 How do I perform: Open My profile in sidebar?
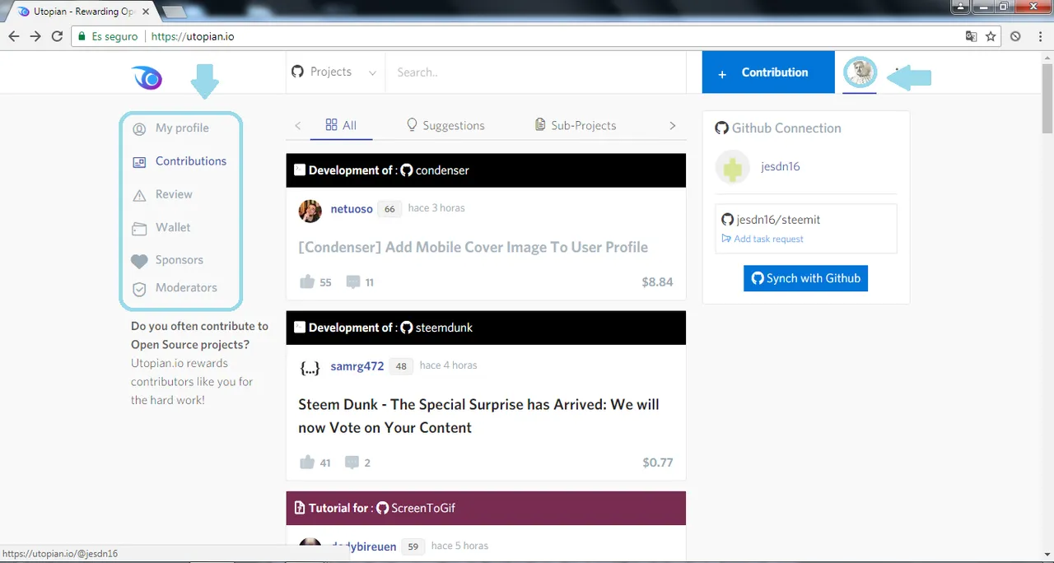pyautogui.click(x=182, y=128)
